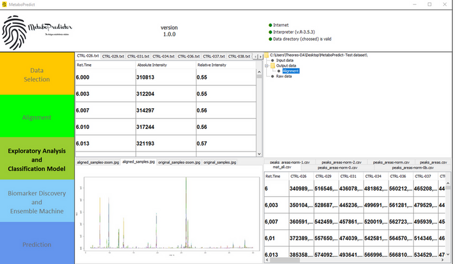Screen dimensions: 470x264
Task: Select cell 562723 in CTRL-036 column
Action: coord(401,222)
